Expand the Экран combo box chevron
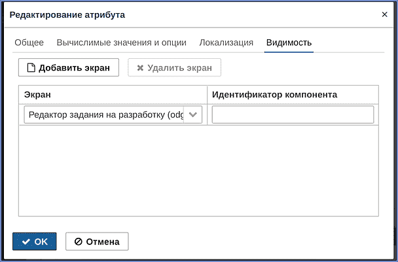398x262 pixels. click(193, 115)
